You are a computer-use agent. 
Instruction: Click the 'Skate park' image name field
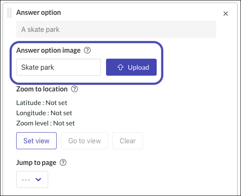(59, 67)
